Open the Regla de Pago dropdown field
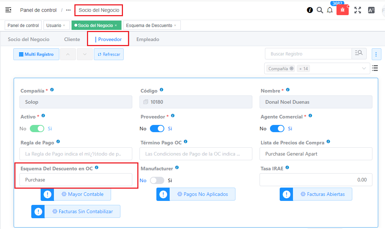The image size is (385, 229). coord(76,154)
